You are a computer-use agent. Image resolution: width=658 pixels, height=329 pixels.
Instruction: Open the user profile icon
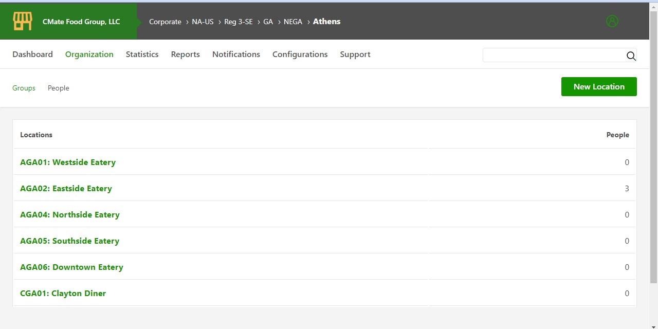pyautogui.click(x=612, y=22)
